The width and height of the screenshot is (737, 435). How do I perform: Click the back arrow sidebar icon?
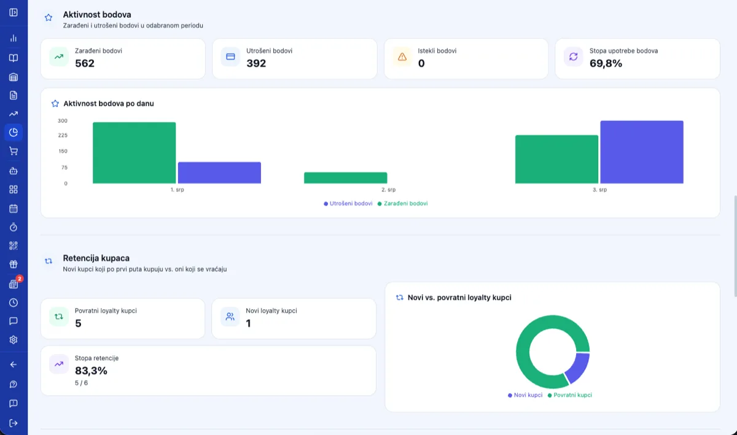[14, 364]
